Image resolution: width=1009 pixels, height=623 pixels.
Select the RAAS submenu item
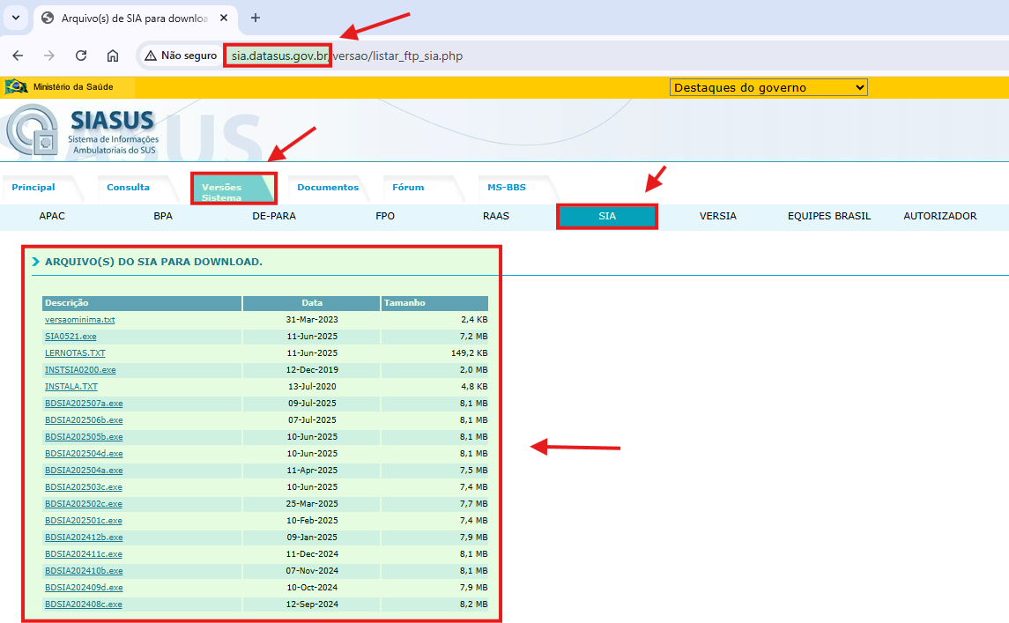click(496, 216)
